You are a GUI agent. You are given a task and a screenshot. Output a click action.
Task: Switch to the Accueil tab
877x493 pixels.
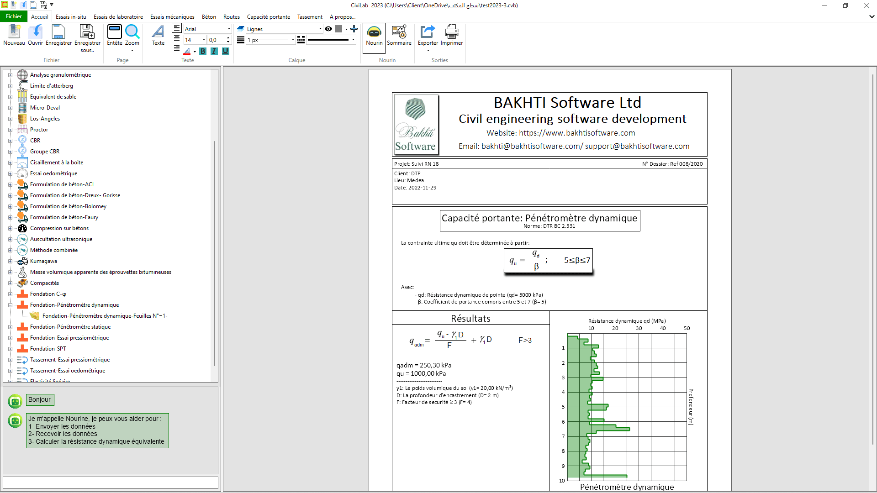pos(40,17)
